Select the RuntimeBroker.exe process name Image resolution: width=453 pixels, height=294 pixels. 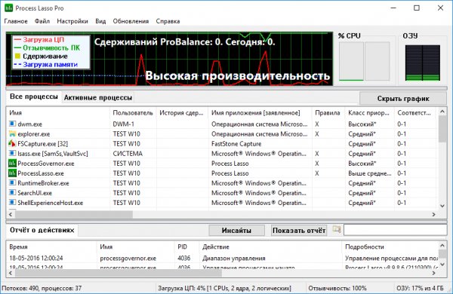click(43, 183)
